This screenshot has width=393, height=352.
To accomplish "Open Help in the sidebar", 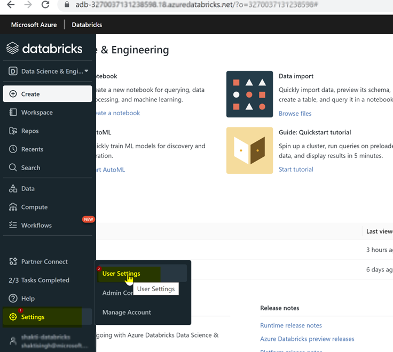I will pyautogui.click(x=48, y=299).
